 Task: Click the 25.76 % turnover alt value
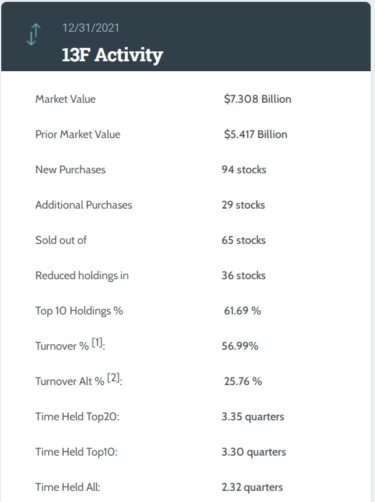[243, 381]
